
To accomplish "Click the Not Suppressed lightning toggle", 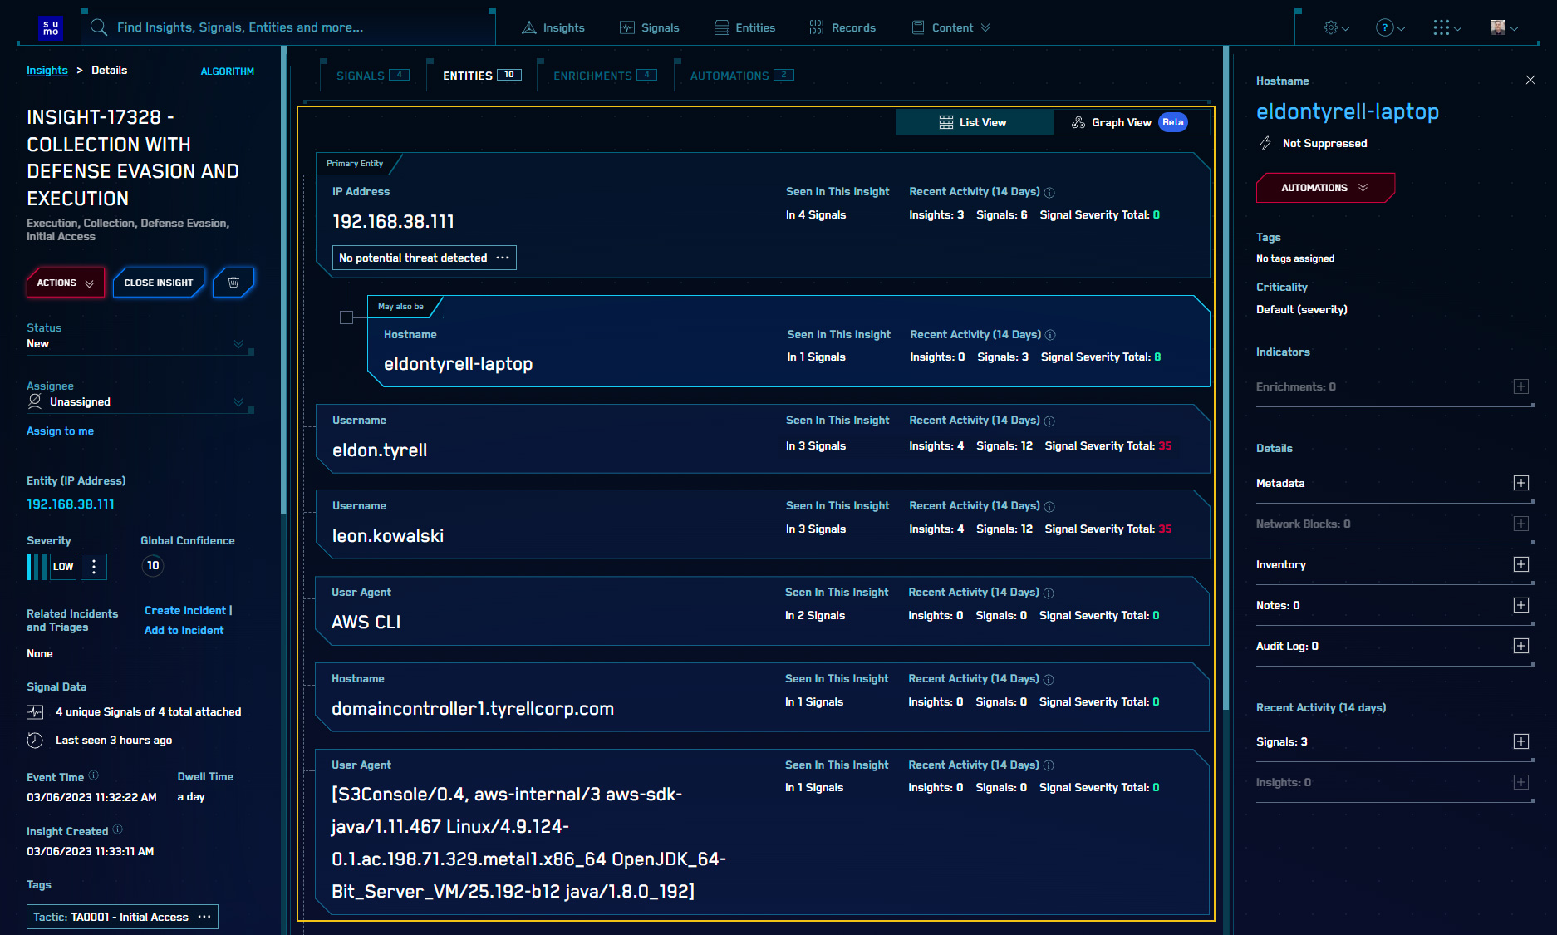I will (x=1265, y=143).
